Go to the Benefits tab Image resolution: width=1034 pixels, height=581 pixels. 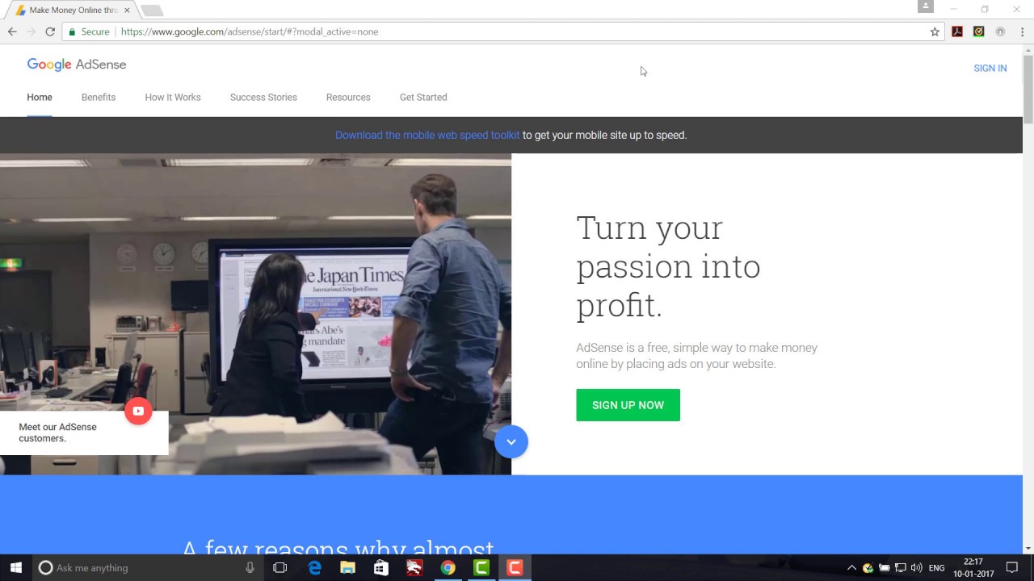pyautogui.click(x=99, y=97)
